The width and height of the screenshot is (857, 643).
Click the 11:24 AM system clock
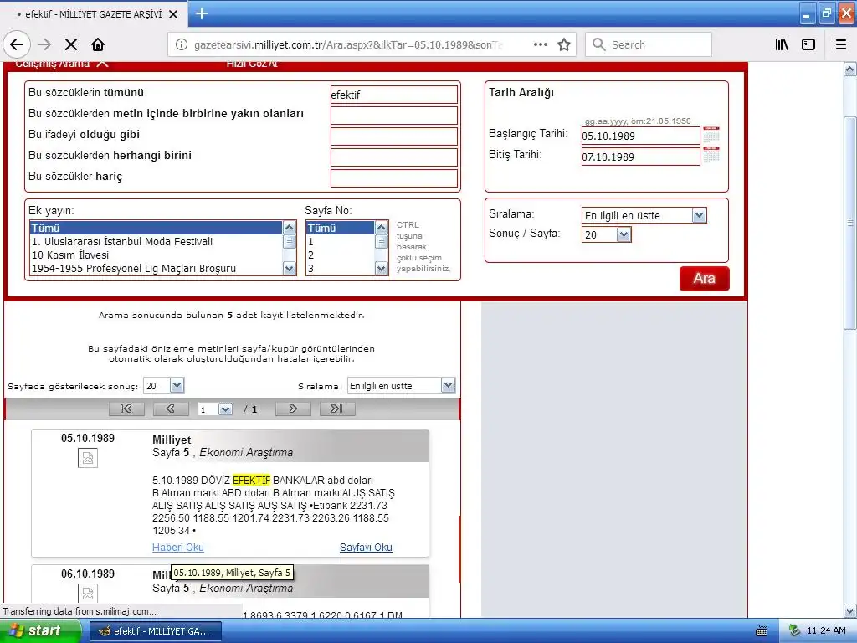coord(826,631)
